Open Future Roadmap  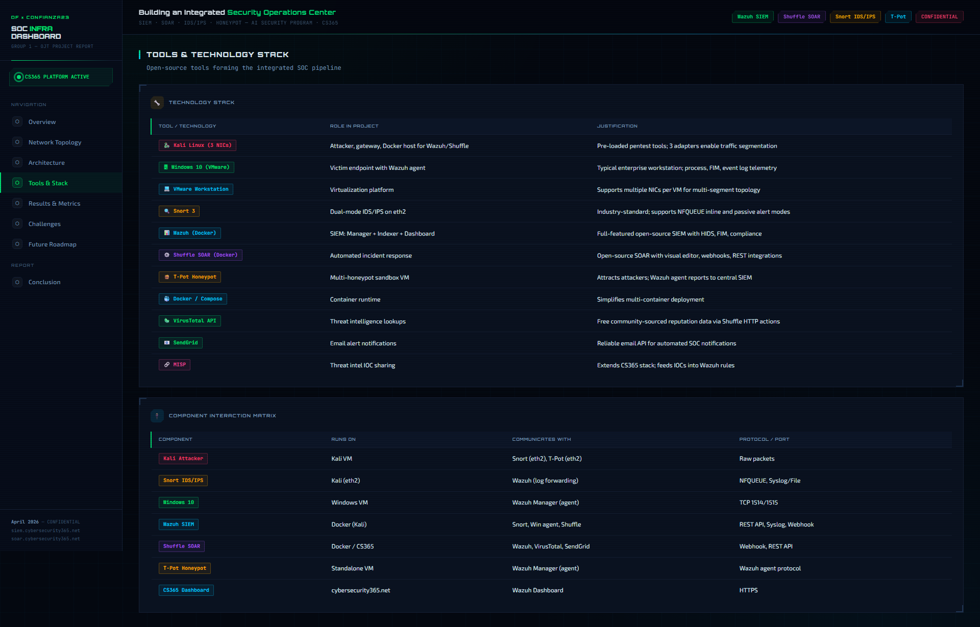point(61,244)
